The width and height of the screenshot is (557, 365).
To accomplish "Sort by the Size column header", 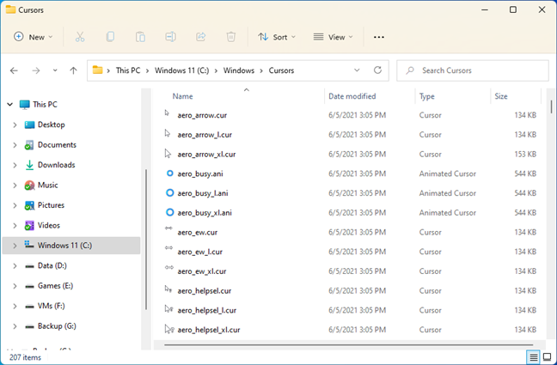I will coord(501,96).
